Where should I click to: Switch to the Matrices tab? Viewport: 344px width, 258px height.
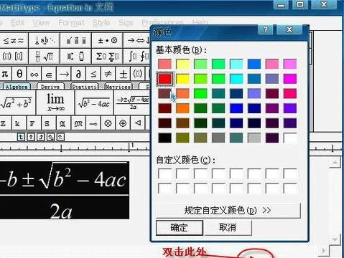click(x=118, y=87)
